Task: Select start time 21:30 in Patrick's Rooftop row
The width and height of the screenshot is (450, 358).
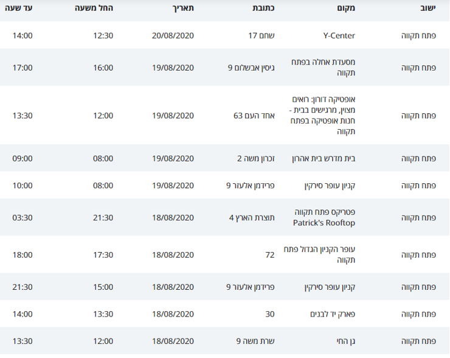Action: point(103,218)
